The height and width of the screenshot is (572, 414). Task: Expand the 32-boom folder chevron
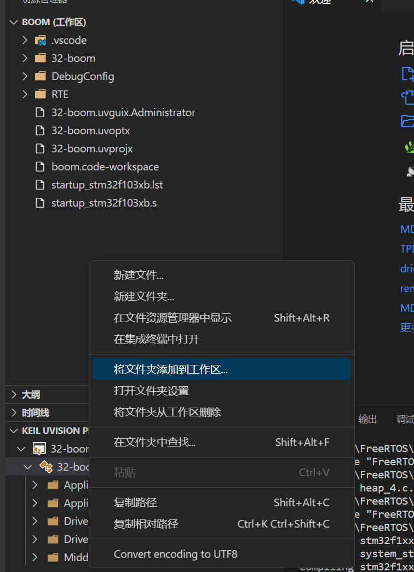pos(25,58)
